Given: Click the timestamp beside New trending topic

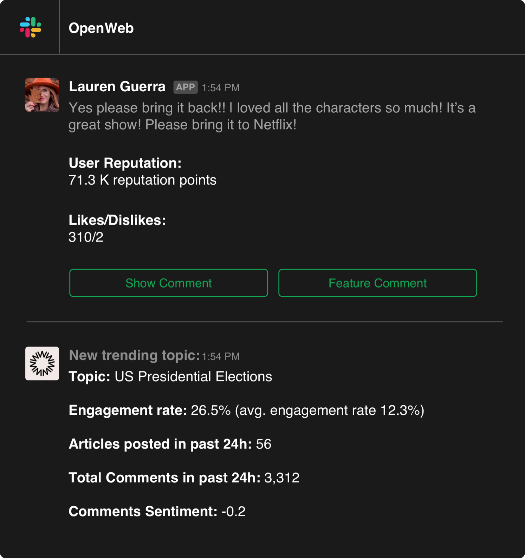Looking at the screenshot, I should tap(221, 356).
